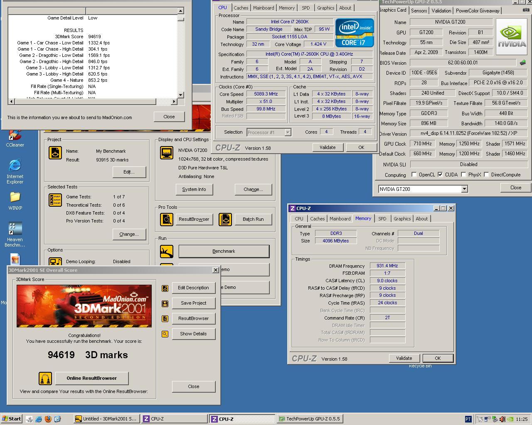Click the Selected Tests checklist icon

(x=55, y=200)
